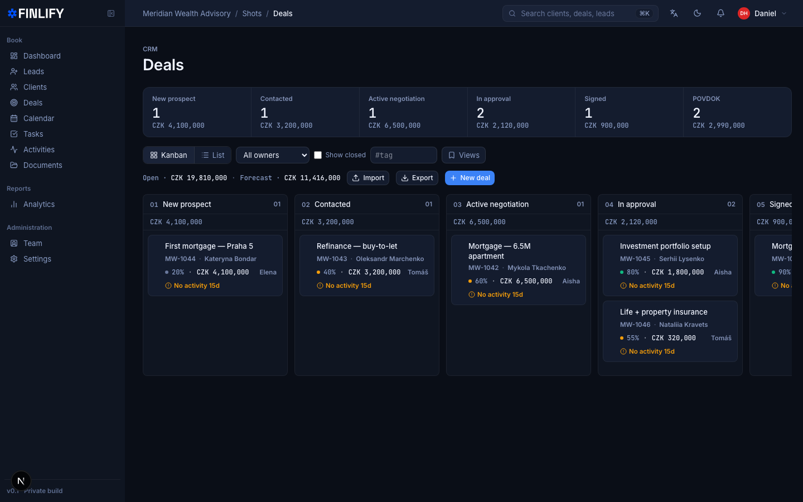Click the In approval column header
The height and width of the screenshot is (502, 803).
pos(670,204)
